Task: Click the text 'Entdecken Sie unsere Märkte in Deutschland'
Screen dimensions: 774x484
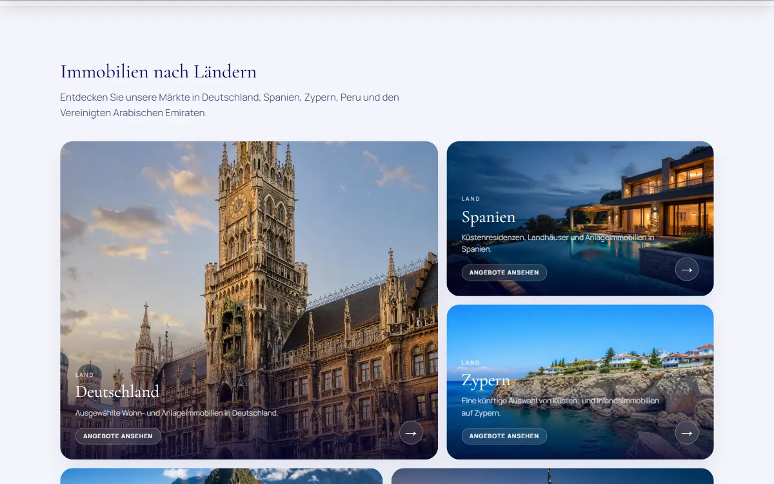Action: (160, 97)
